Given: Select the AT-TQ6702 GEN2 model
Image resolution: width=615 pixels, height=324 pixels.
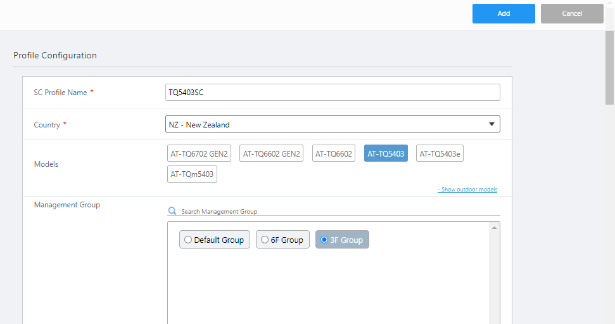Looking at the screenshot, I should coord(199,153).
